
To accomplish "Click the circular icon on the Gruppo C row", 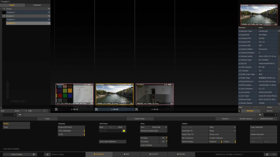I will [x=49, y=16].
